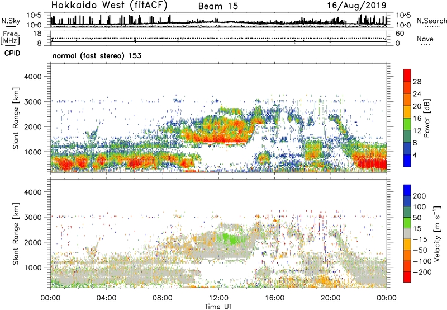Click the "16:00" time tick label

point(274,298)
